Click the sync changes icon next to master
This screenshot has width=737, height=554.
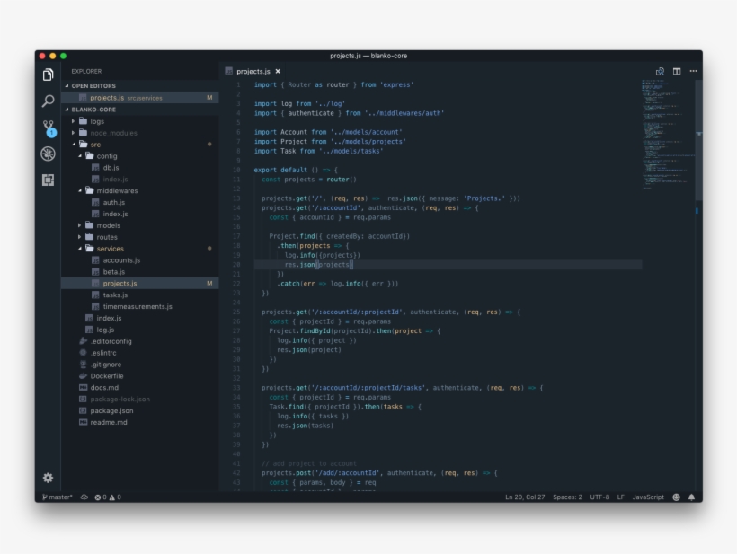84,495
